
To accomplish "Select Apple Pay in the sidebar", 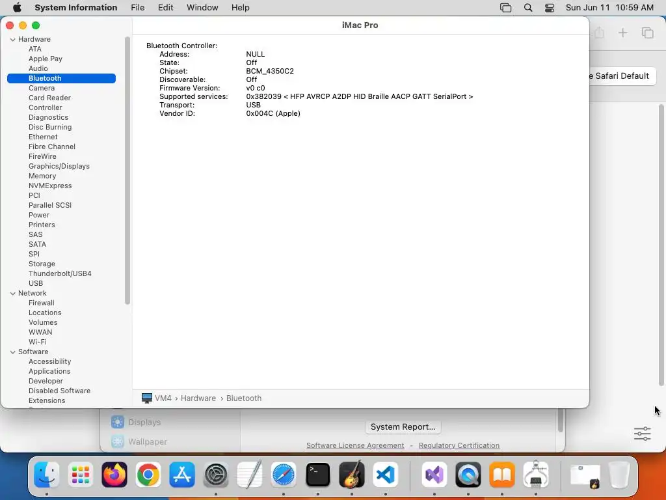I will coord(46,59).
